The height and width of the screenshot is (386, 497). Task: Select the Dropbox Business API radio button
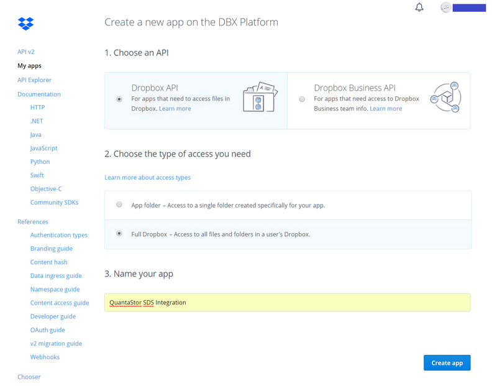click(302, 99)
